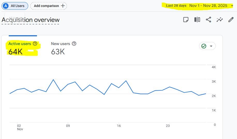Click the 09 date axis label
237x139 pixels.
(x=68, y=126)
